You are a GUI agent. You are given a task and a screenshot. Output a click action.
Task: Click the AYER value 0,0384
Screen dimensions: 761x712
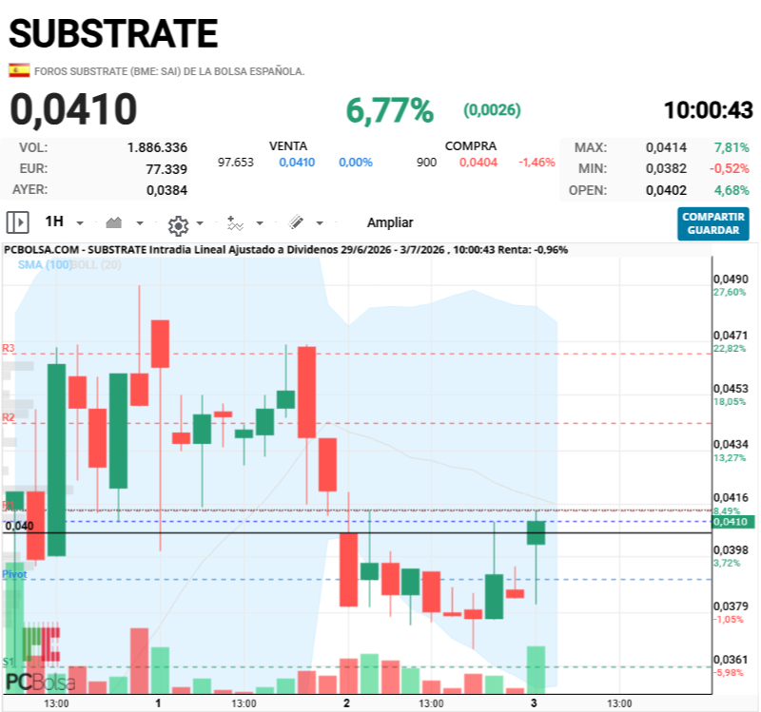click(166, 190)
